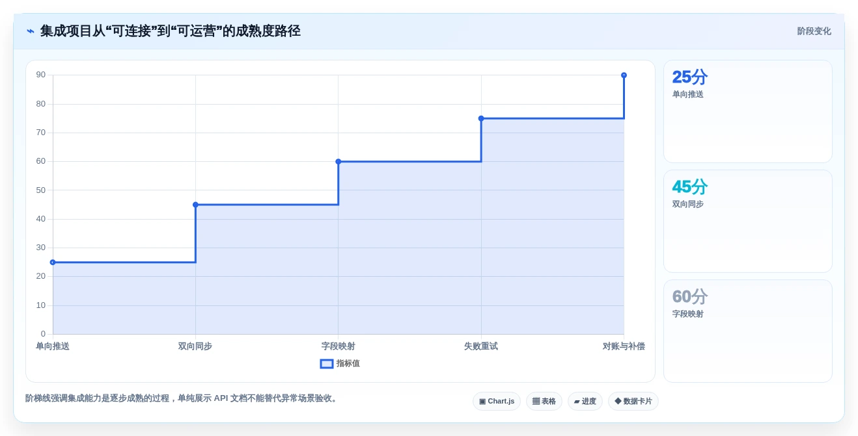The height and width of the screenshot is (436, 858).
Task: Click the data point at 单向推送 (25)
Action: coord(53,263)
